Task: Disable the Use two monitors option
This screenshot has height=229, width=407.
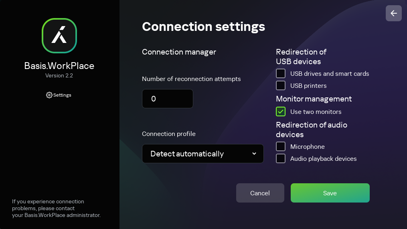Action: coord(281,111)
